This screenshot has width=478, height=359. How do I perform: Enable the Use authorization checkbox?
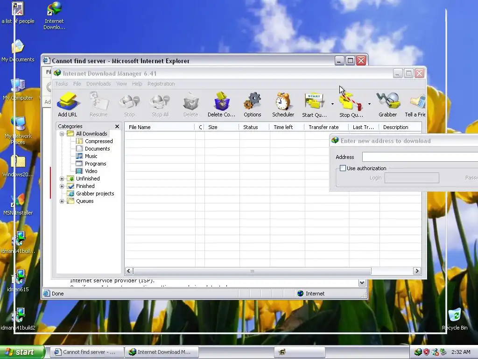(x=343, y=168)
